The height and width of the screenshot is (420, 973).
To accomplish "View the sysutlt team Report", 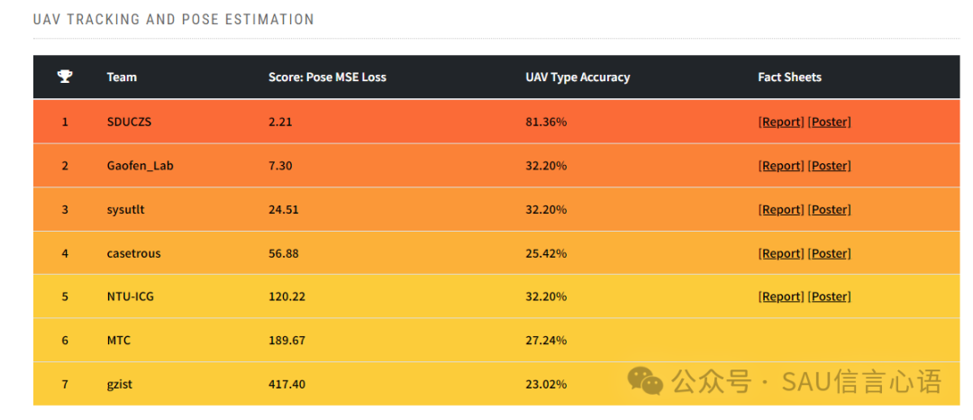I will coord(780,210).
